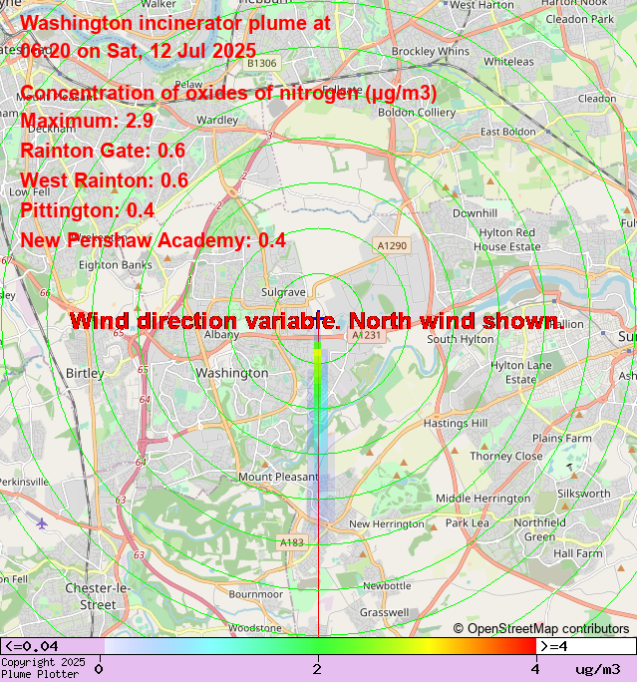Viewport: 637px width, 682px height.
Task: Click the 'South Hylton' place label
Action: pyautogui.click(x=460, y=339)
